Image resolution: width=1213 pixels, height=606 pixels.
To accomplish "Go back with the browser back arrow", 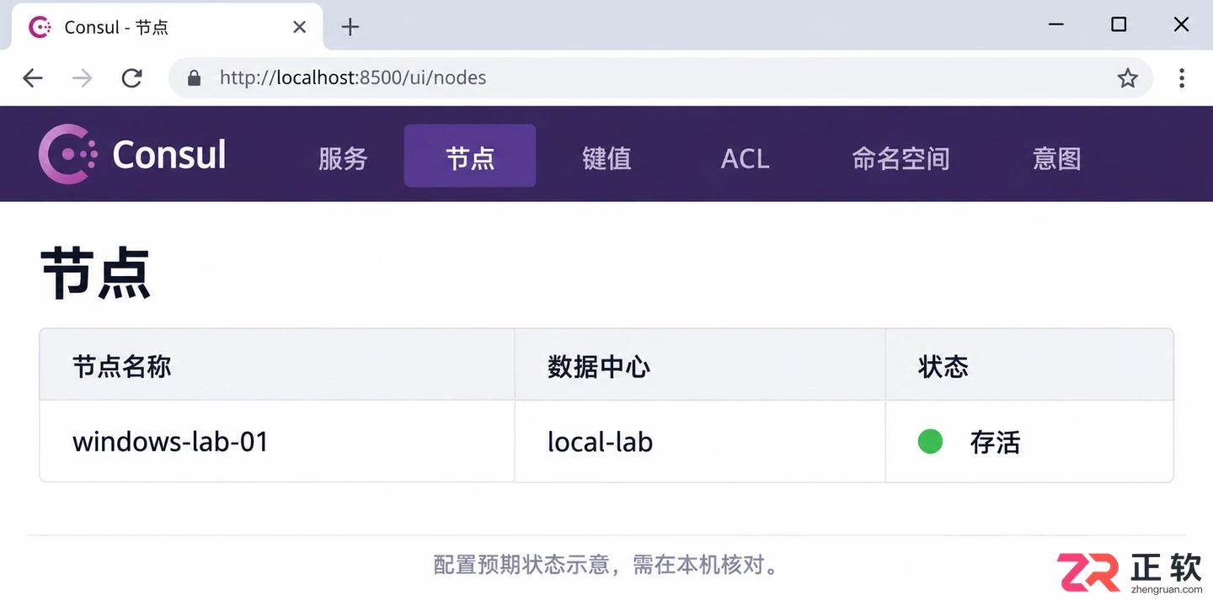I will click(x=33, y=78).
